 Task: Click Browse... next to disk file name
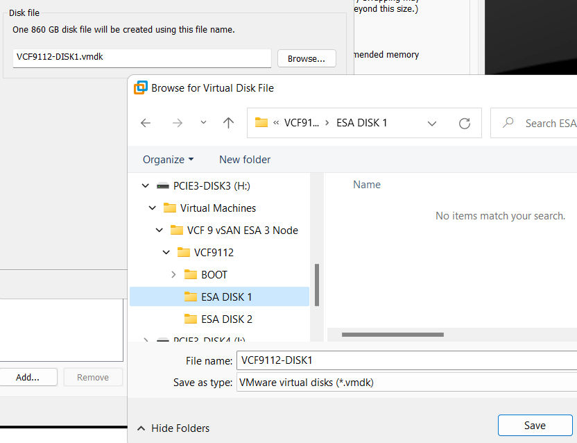pyautogui.click(x=307, y=58)
